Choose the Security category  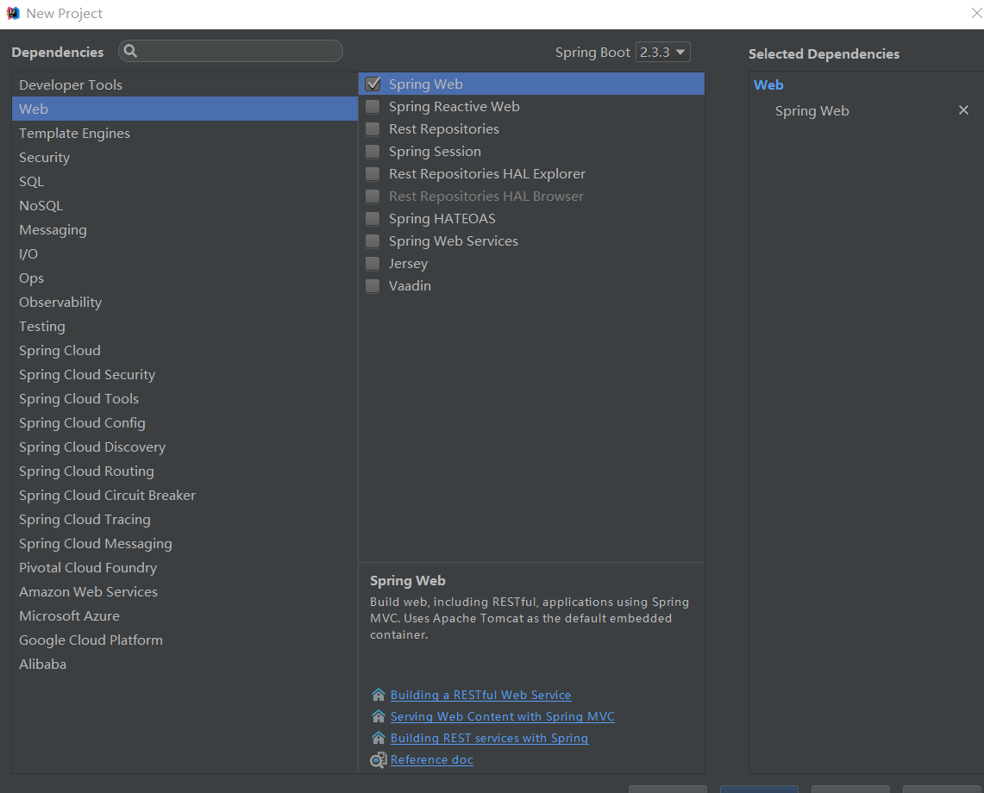[185, 157]
